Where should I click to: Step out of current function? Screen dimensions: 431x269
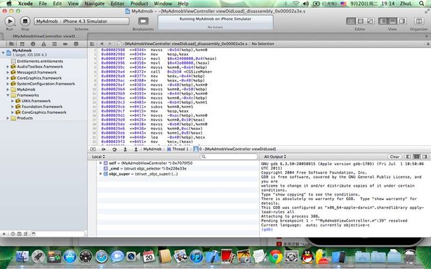point(136,149)
